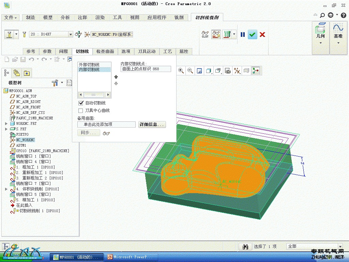Move cutline down with the down arrow
This screenshot has width=349, height=262.
point(116,84)
